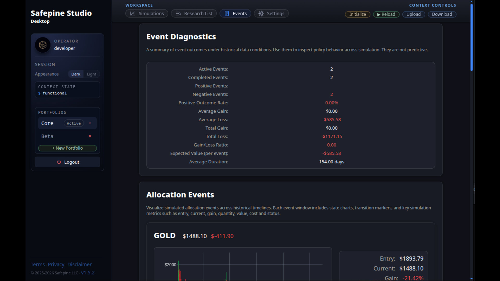
Task: Open the Settings tab
Action: click(271, 14)
